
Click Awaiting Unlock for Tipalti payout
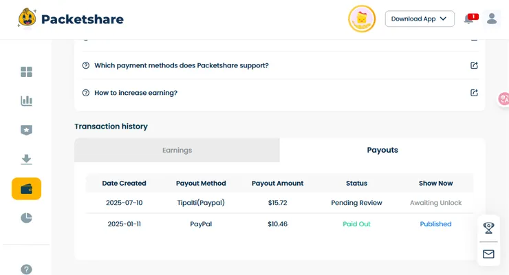[x=435, y=203]
